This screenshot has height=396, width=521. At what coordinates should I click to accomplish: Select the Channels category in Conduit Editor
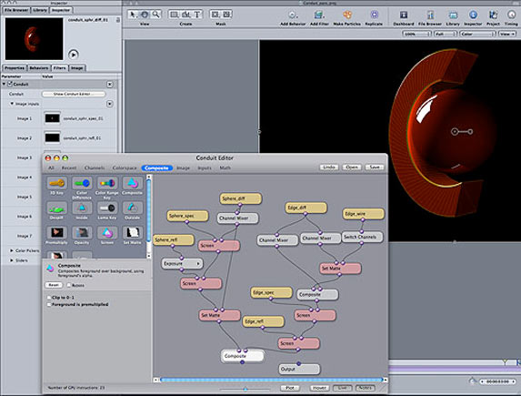click(x=95, y=168)
